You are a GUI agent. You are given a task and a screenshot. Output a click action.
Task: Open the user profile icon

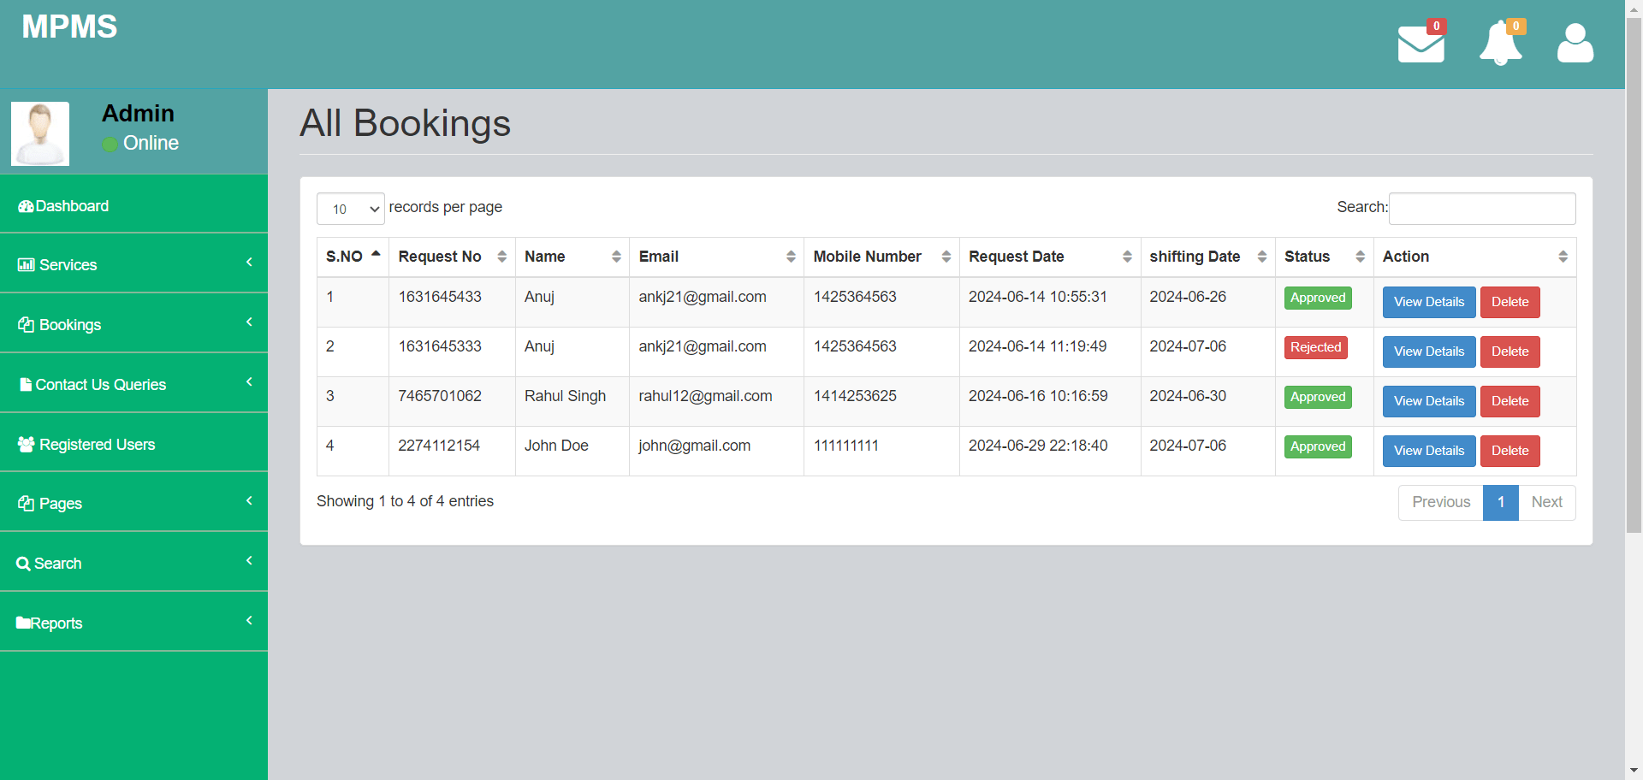coord(1575,42)
